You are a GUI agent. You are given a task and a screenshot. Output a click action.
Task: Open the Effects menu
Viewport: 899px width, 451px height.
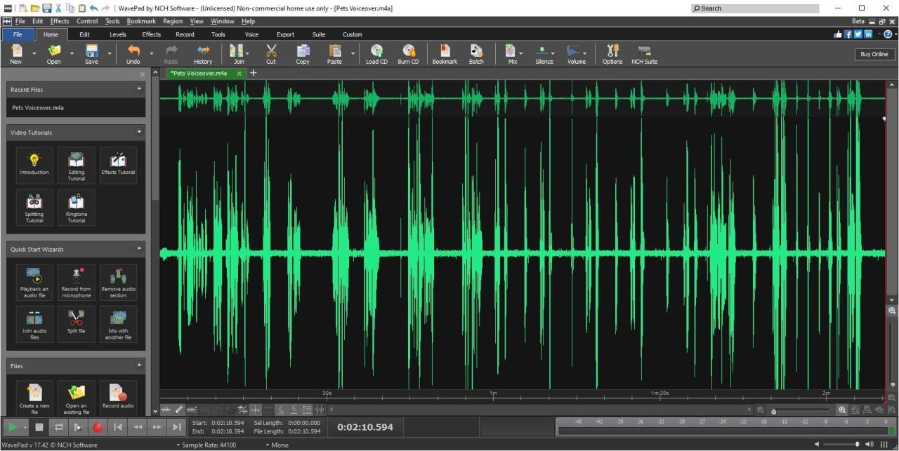coord(59,21)
